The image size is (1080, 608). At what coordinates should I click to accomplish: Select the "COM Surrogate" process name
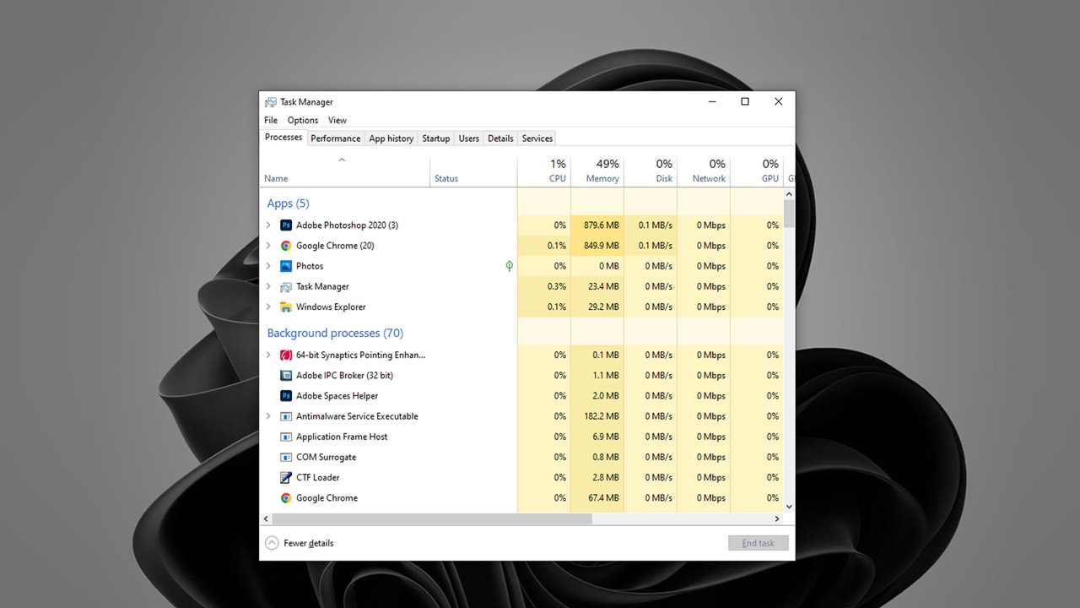[326, 458]
